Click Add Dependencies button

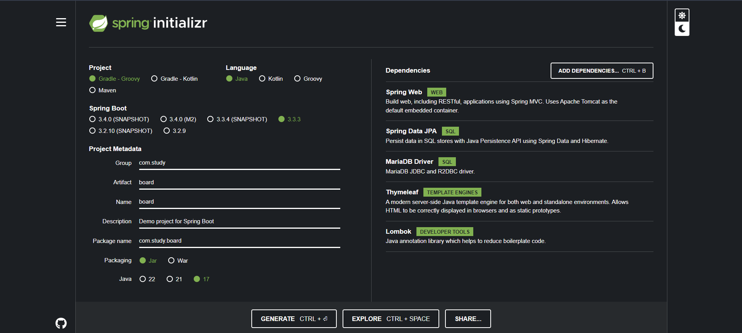(602, 71)
